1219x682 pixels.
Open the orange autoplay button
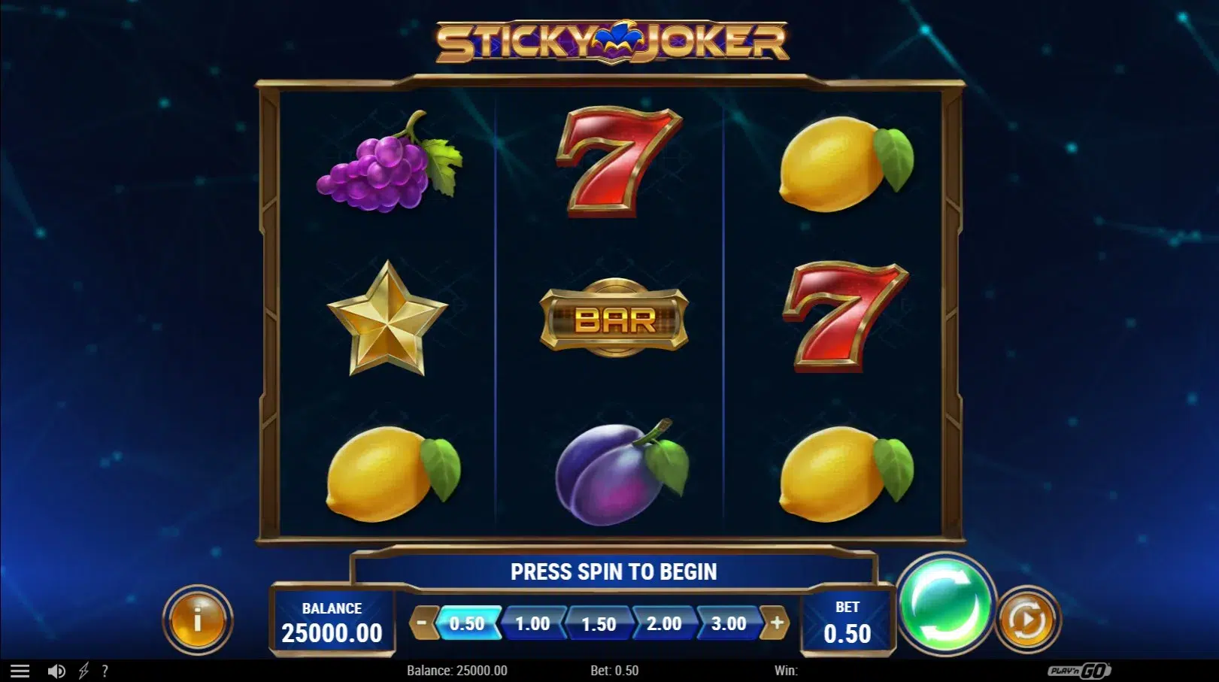(1027, 620)
